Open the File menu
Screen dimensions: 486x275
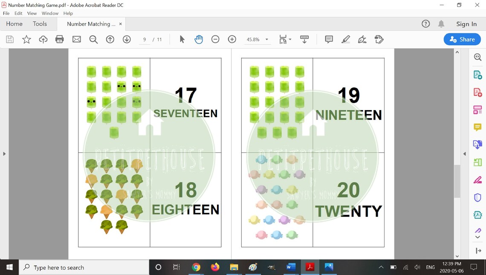(x=6, y=13)
